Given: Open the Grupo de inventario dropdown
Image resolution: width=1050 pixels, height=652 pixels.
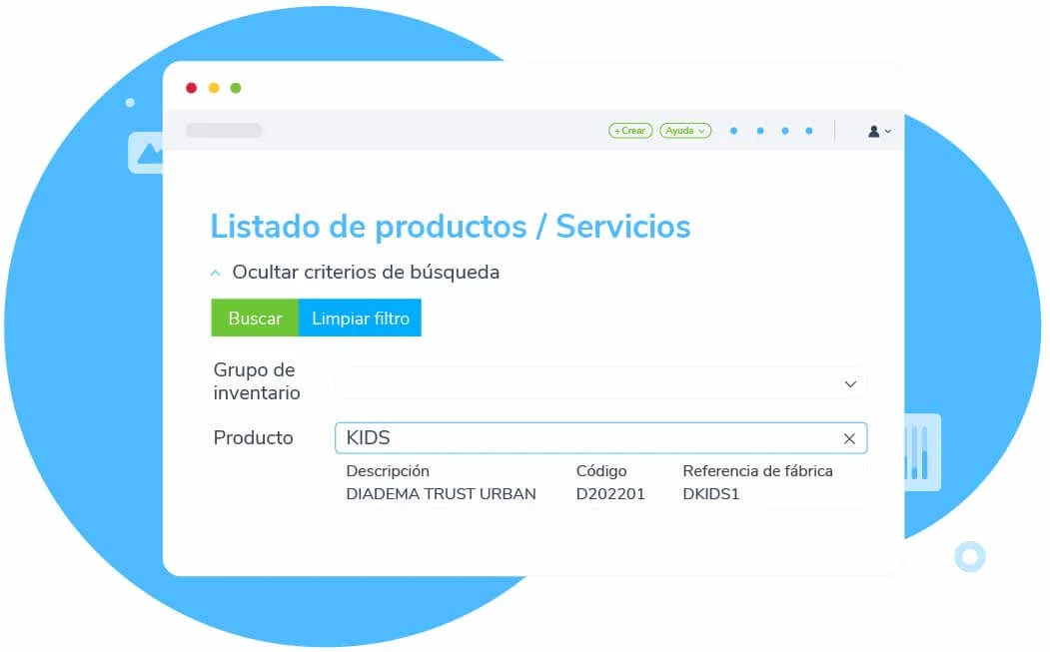Looking at the screenshot, I should point(850,383).
